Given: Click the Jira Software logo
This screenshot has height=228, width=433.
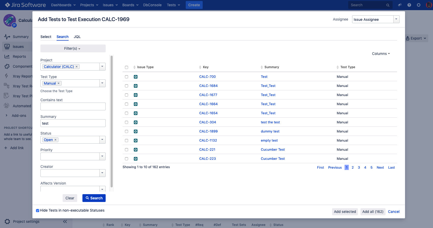Looking at the screenshot, I should click(25, 5).
